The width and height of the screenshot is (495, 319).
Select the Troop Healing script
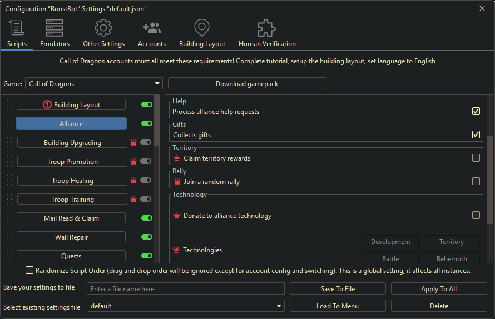72,181
